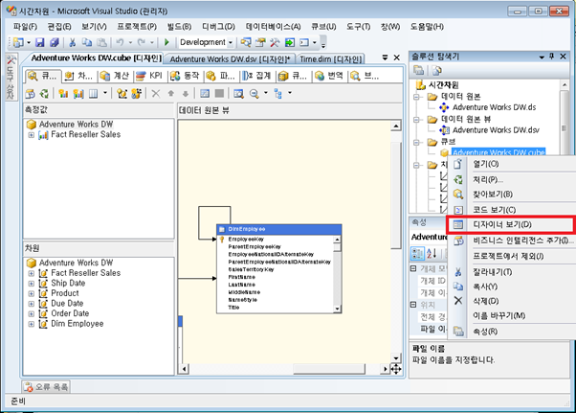
Task: Click the green Start debugging play icon
Action: click(166, 42)
